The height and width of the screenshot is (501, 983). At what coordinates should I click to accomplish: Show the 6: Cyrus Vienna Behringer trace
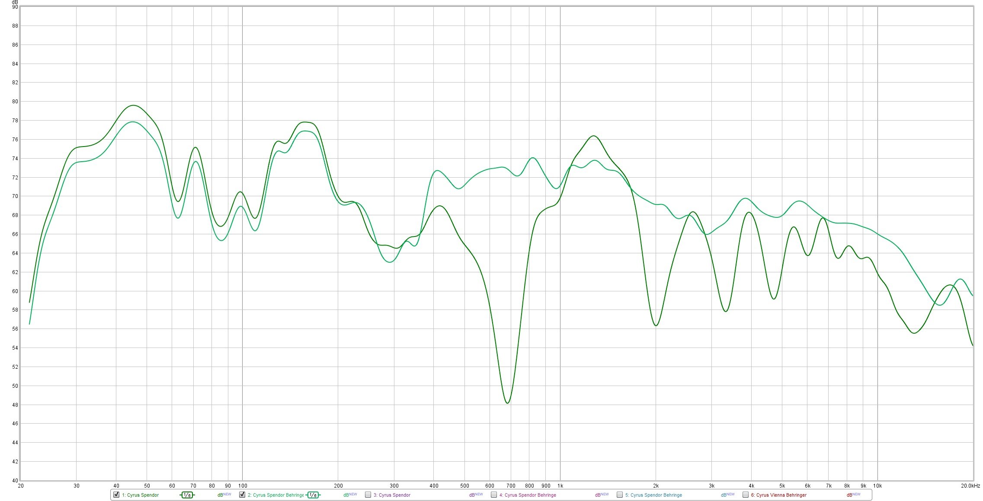point(746,495)
